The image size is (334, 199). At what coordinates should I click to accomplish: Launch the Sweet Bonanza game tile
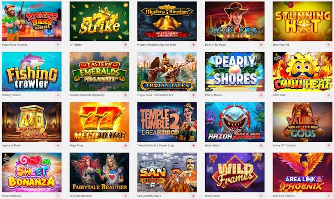[31, 172]
